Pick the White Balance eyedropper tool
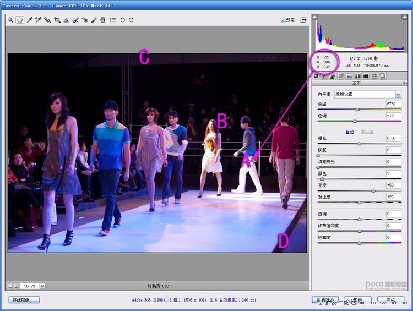This screenshot has width=413, height=311. [29, 20]
